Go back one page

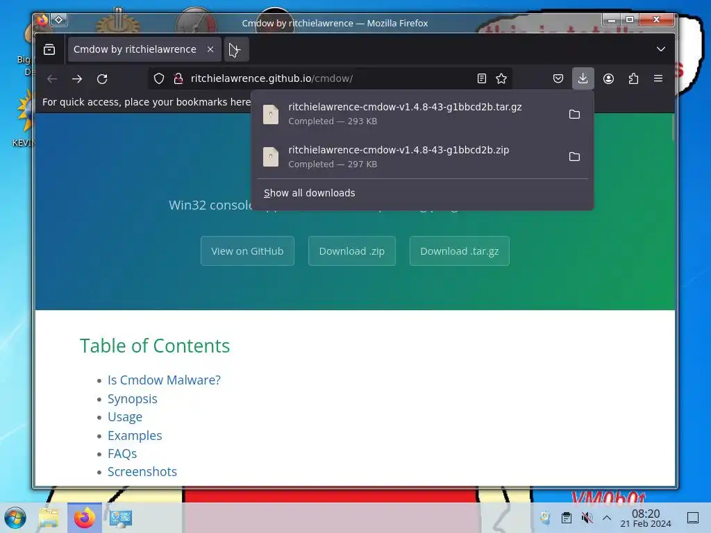pyautogui.click(x=52, y=79)
